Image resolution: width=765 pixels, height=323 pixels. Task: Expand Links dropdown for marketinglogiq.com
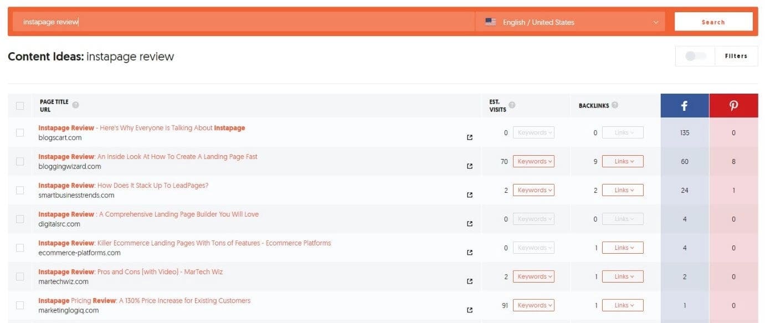tap(623, 305)
